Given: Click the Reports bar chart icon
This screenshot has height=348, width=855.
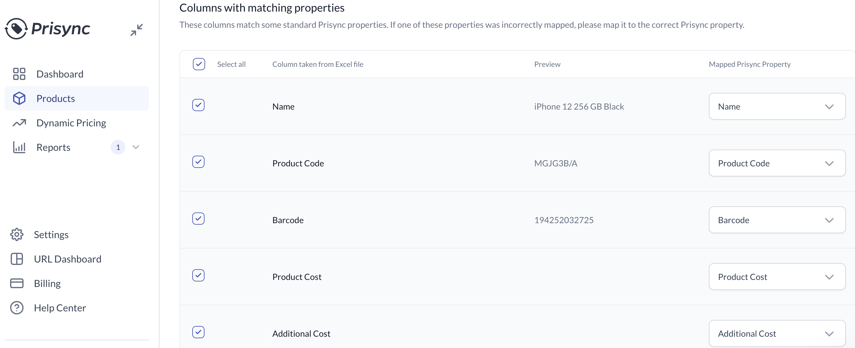Looking at the screenshot, I should [x=19, y=147].
